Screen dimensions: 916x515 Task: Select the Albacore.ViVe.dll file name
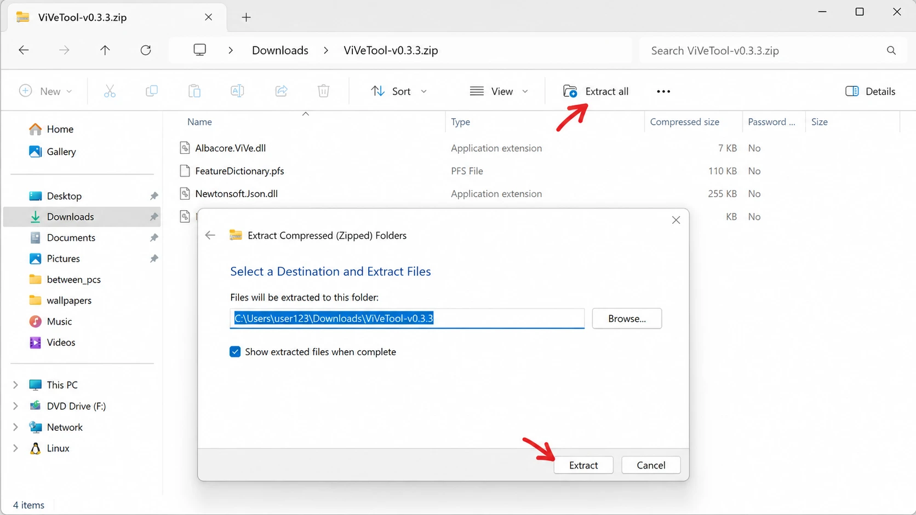point(230,148)
